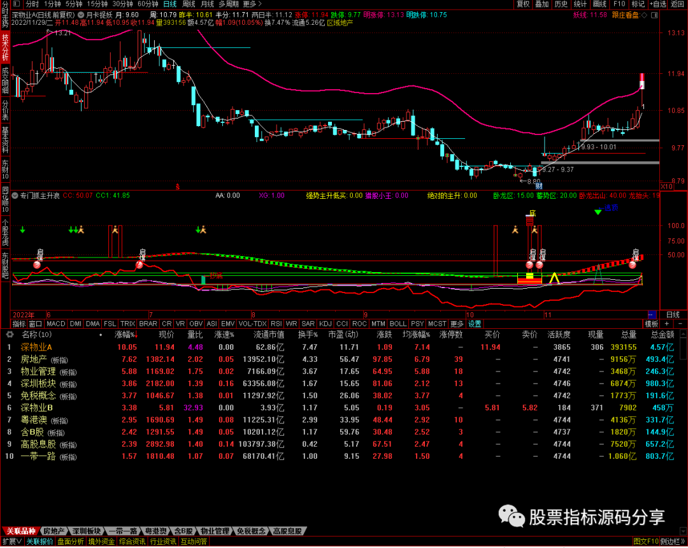Open the 模板 template menu
Viewport: 688px width, 548px height.
pos(651,324)
